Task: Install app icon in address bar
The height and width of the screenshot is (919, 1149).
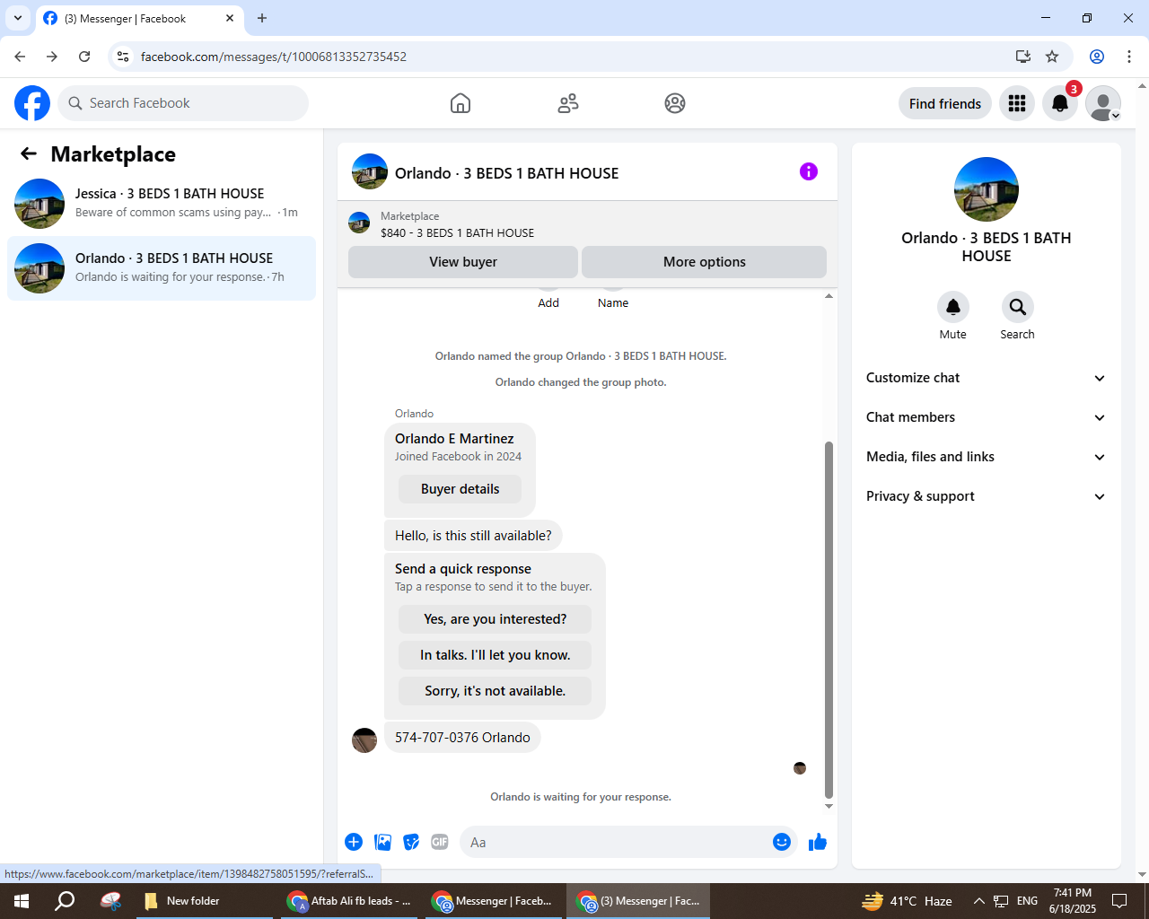Action: tap(1022, 57)
